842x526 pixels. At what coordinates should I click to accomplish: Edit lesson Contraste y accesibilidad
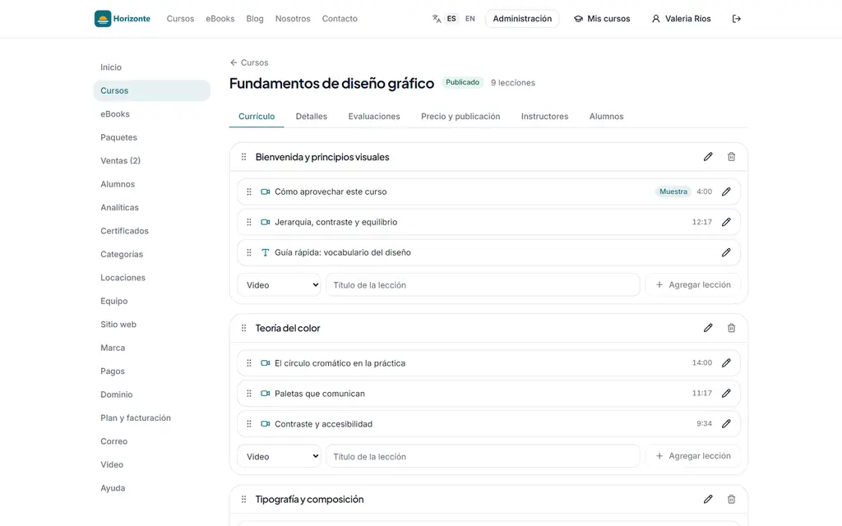coord(726,423)
